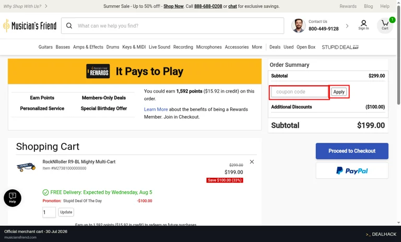Open the Accessories menu

pyautogui.click(x=237, y=47)
